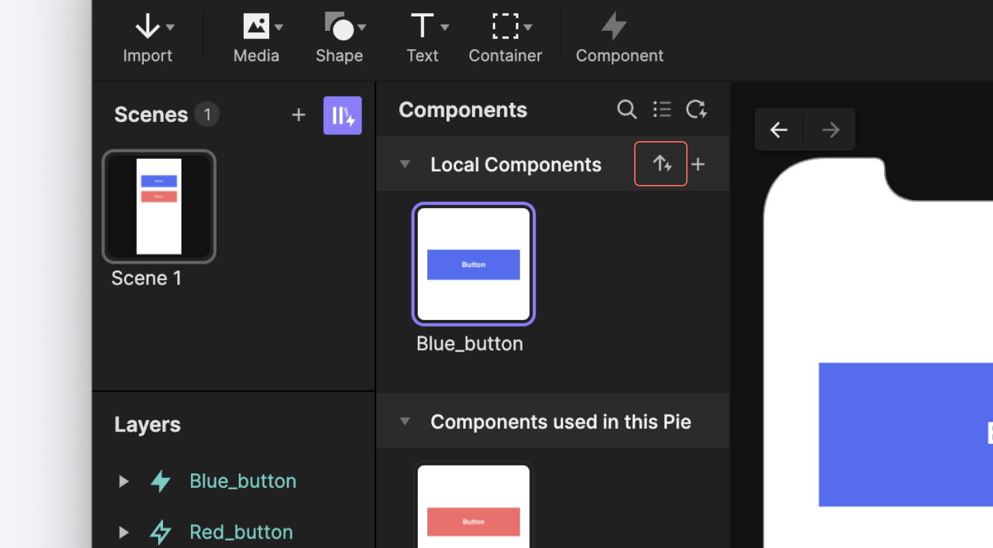This screenshot has width=993, height=548.
Task: Select the Red_button layer
Action: tap(241, 532)
